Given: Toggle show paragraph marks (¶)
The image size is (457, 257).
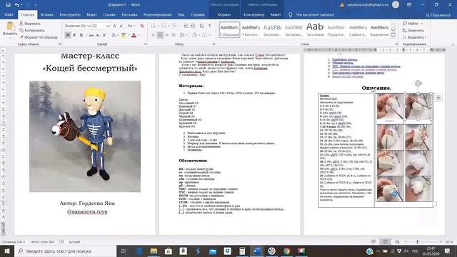Looking at the screenshot, I should [x=210, y=26].
